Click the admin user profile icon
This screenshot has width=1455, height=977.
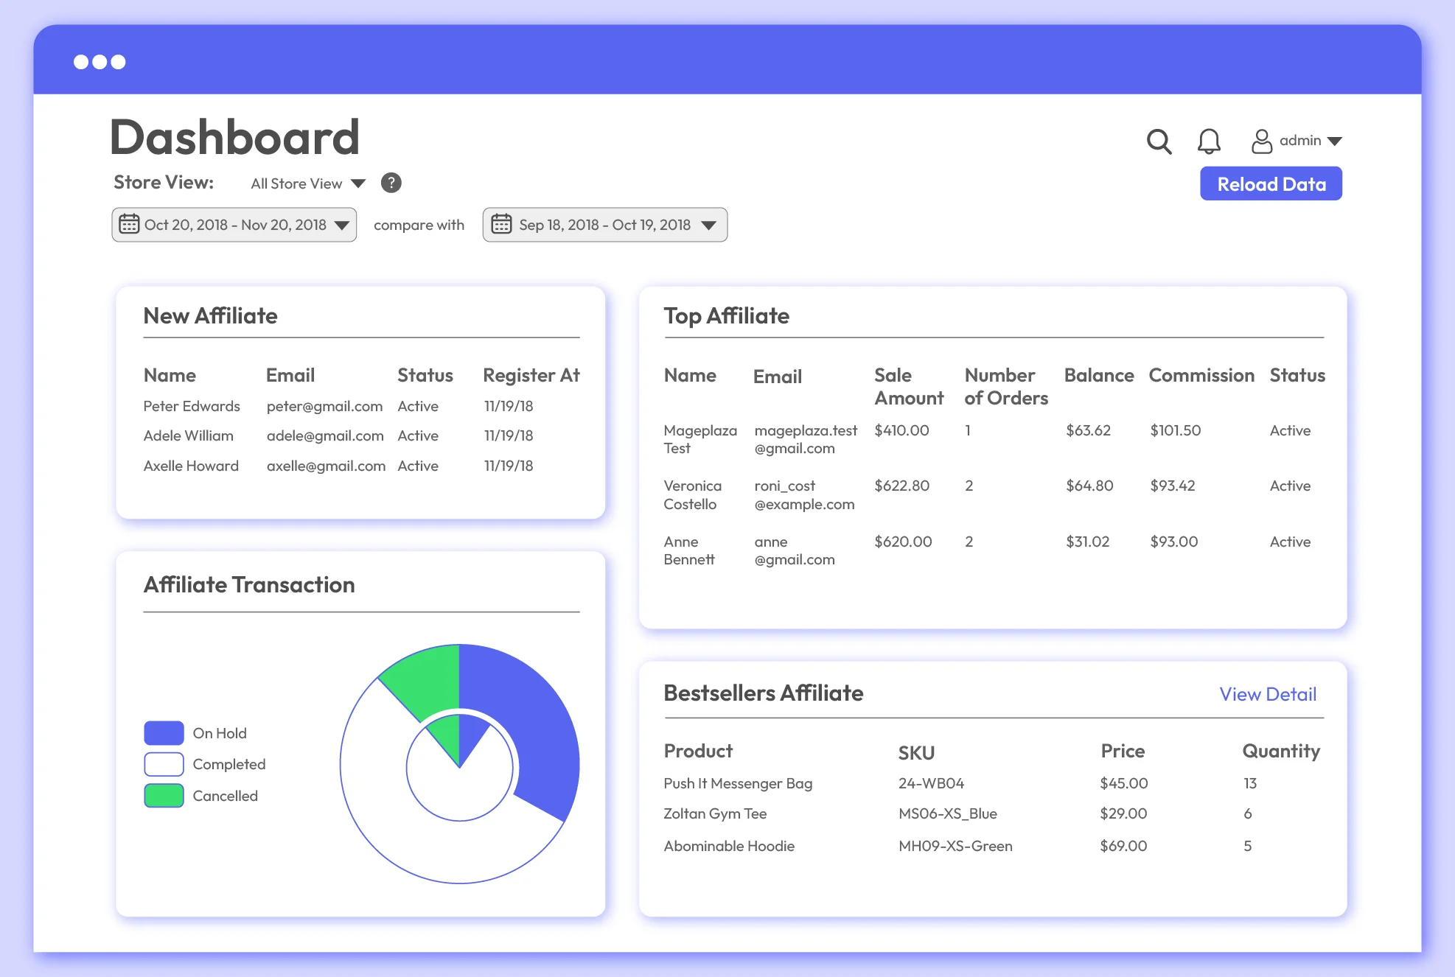pyautogui.click(x=1261, y=141)
